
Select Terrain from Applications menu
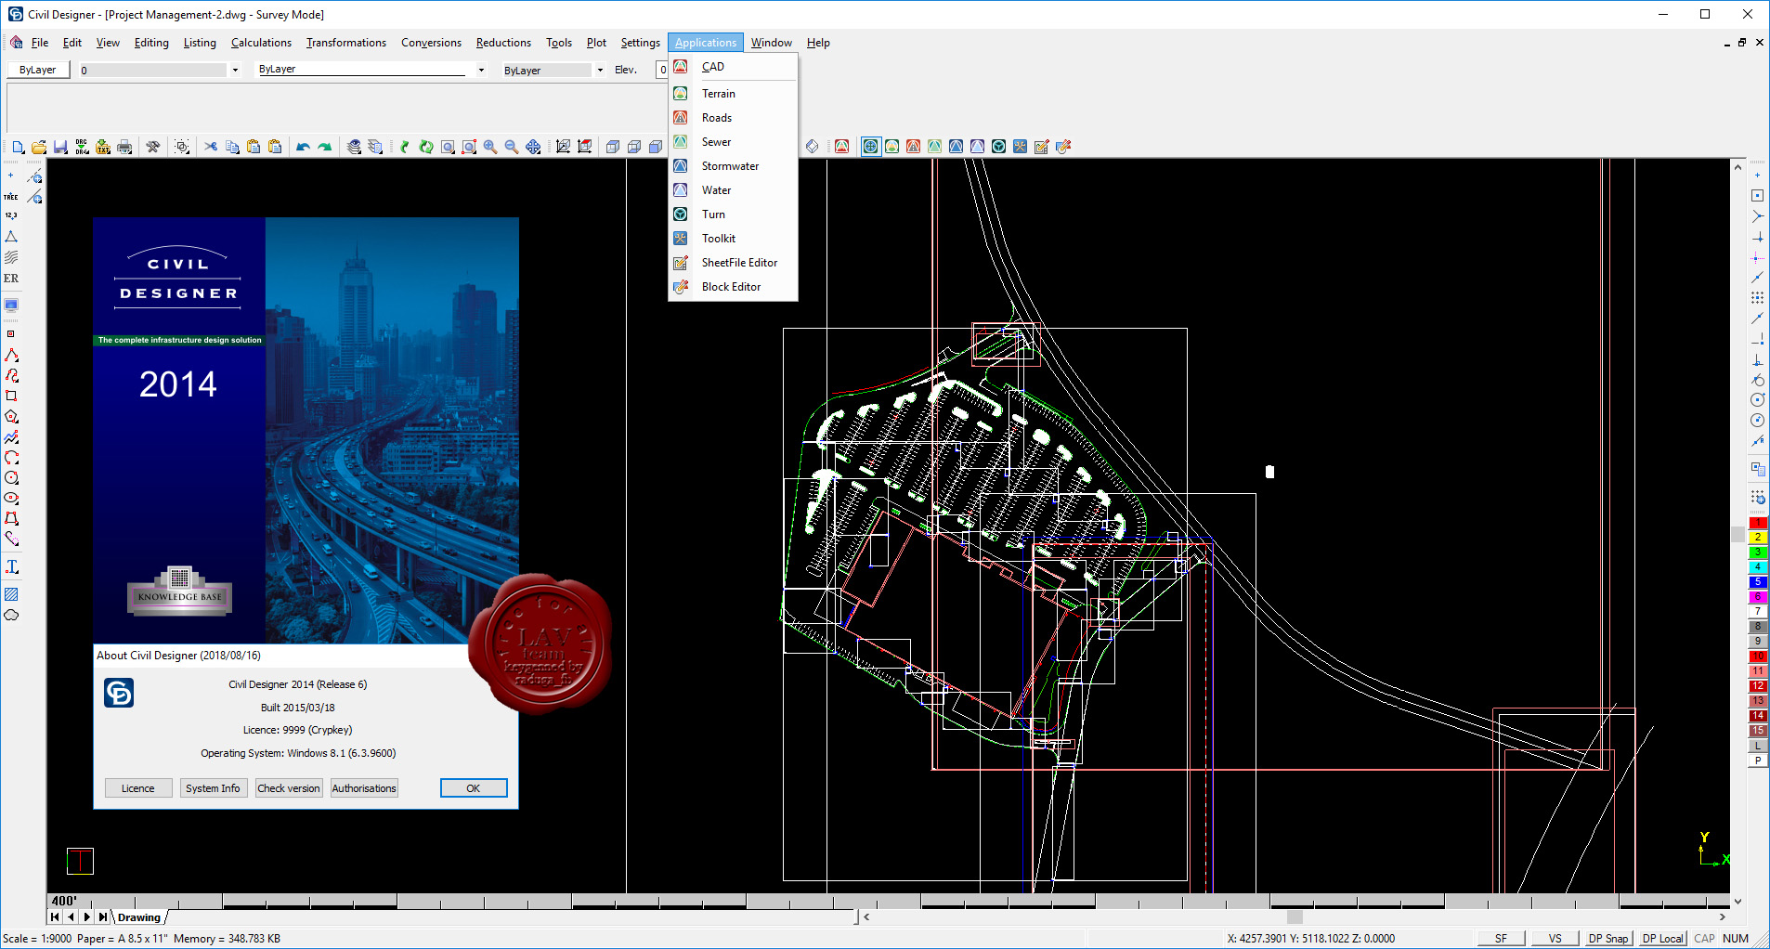click(733, 94)
